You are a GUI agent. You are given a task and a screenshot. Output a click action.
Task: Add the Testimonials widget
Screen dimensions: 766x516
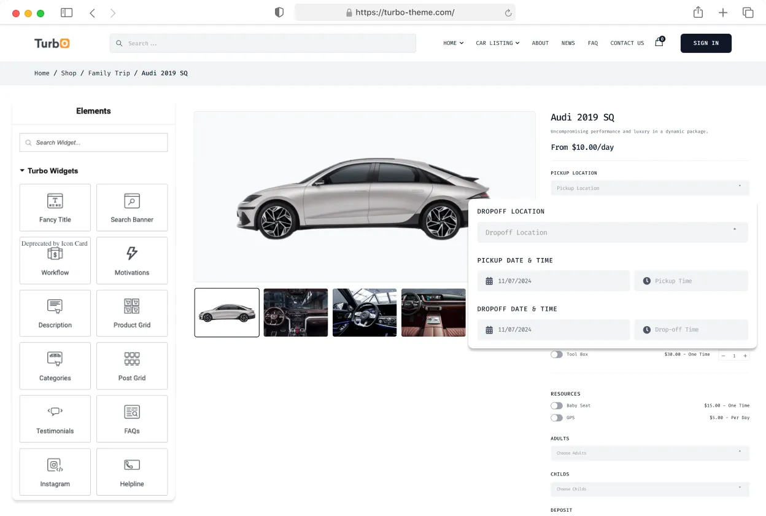(x=55, y=419)
